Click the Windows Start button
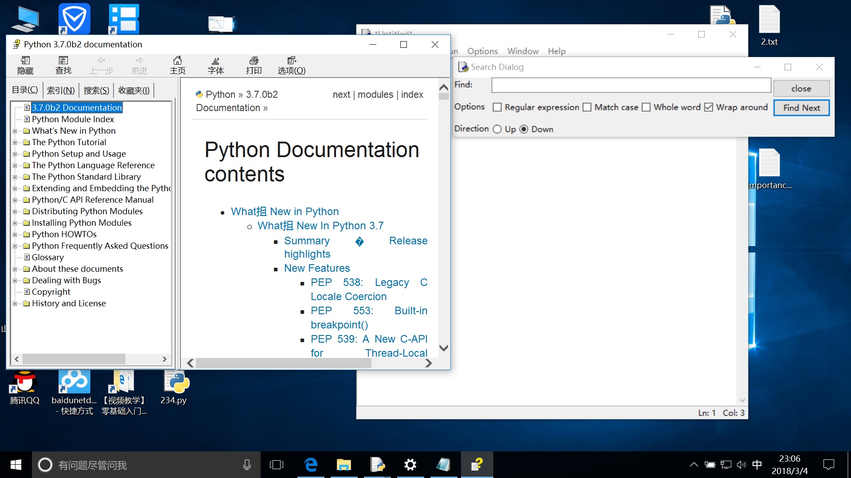This screenshot has height=478, width=851. pyautogui.click(x=16, y=465)
